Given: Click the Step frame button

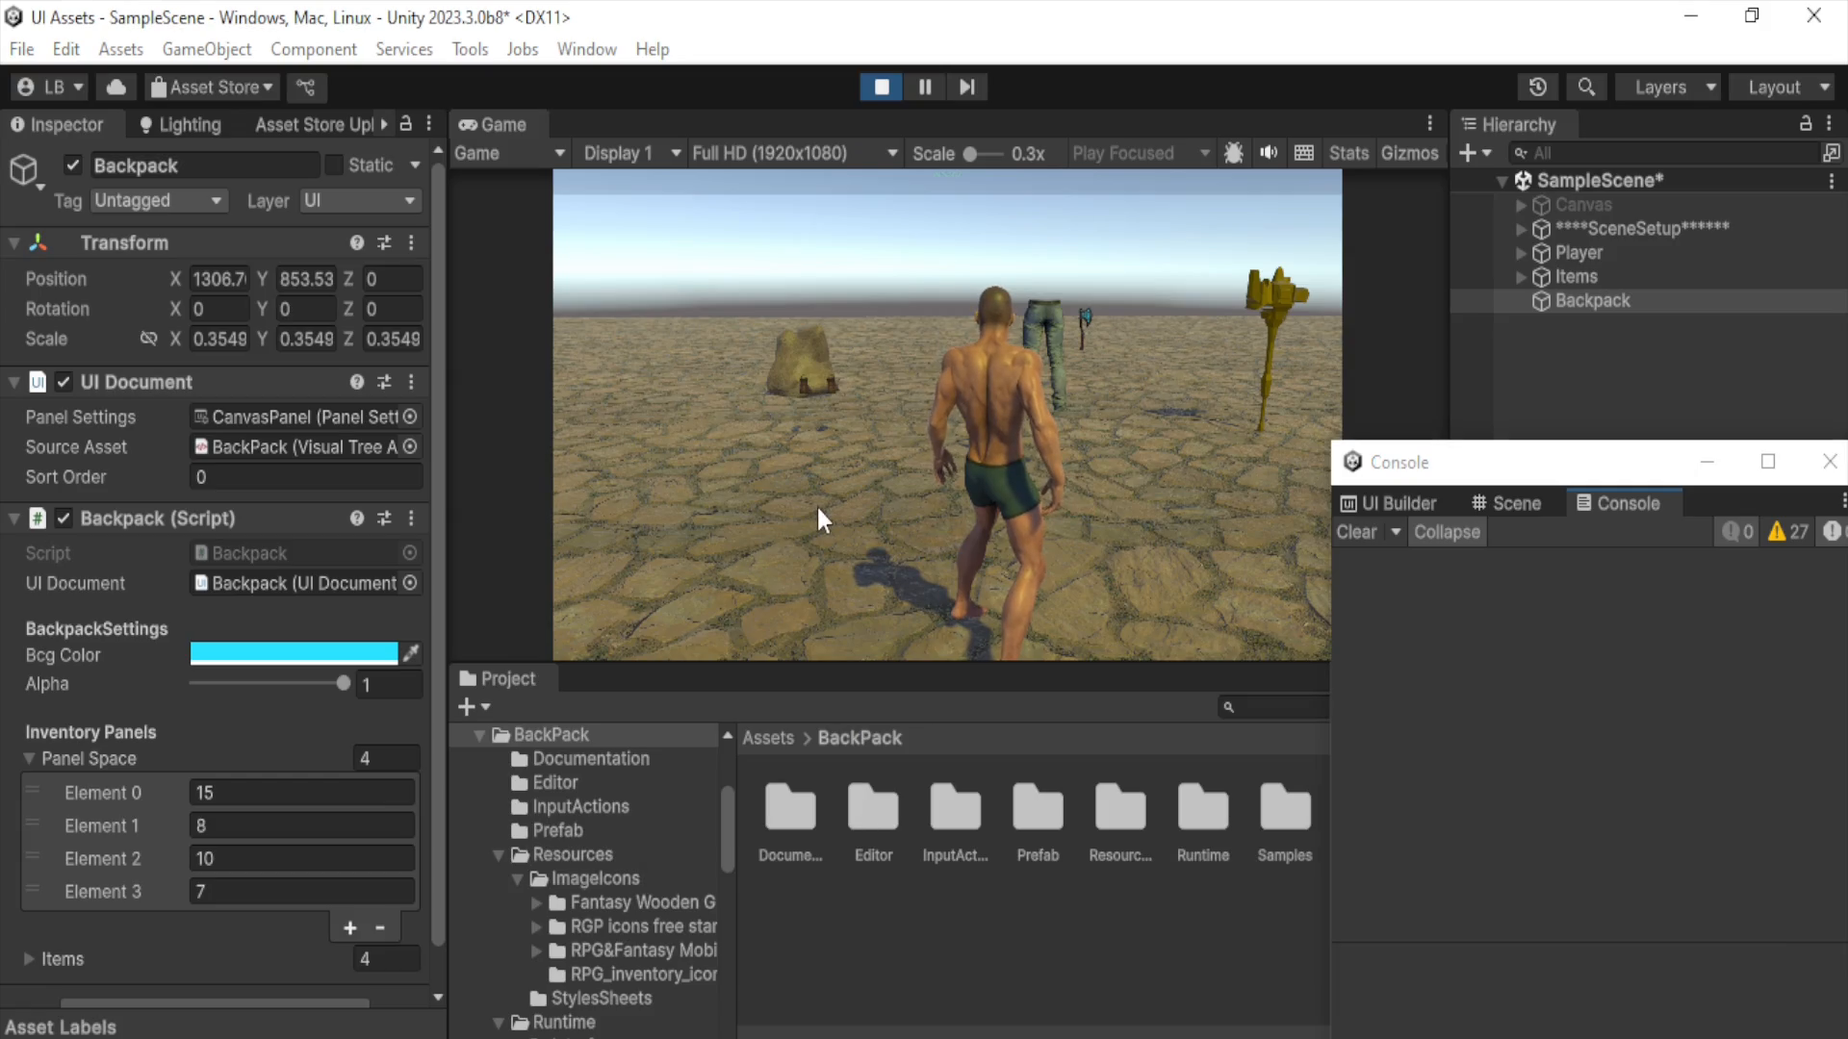Looking at the screenshot, I should tap(967, 87).
